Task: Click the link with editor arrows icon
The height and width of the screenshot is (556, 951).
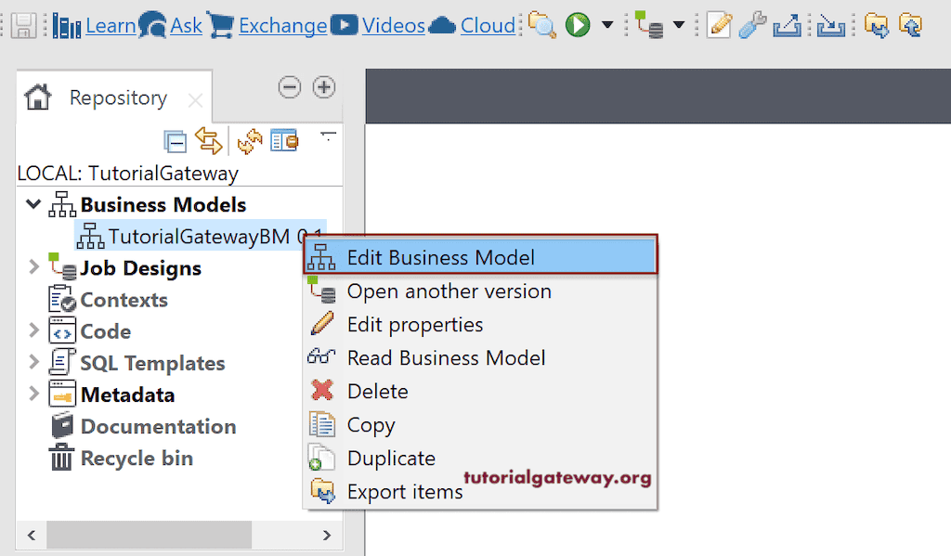Action: [209, 141]
